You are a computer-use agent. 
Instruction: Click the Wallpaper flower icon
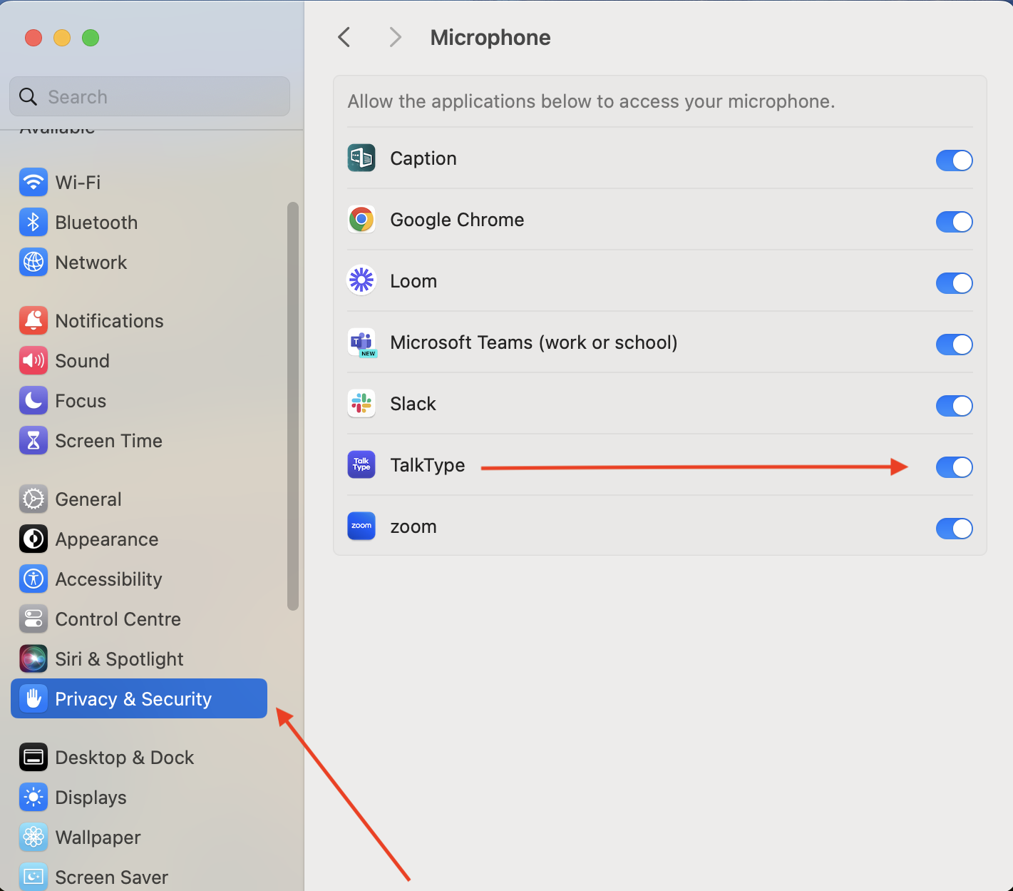34,837
